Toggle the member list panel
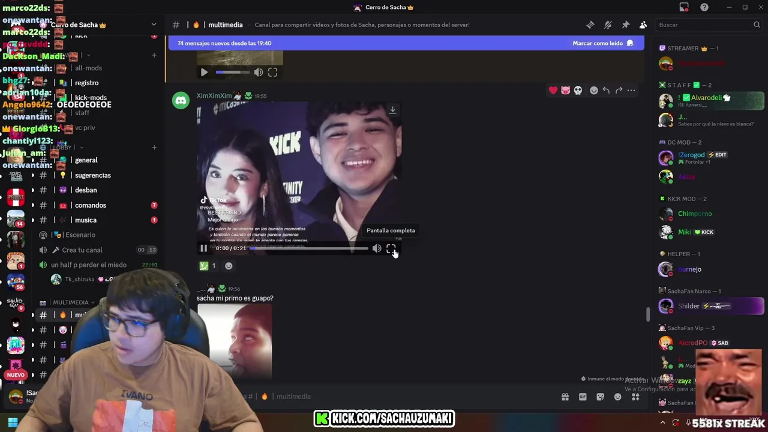This screenshot has height=432, width=768. pyautogui.click(x=643, y=25)
